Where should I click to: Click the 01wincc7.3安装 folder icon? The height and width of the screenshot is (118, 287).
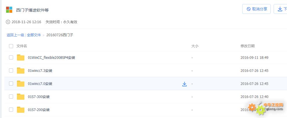click(21, 70)
